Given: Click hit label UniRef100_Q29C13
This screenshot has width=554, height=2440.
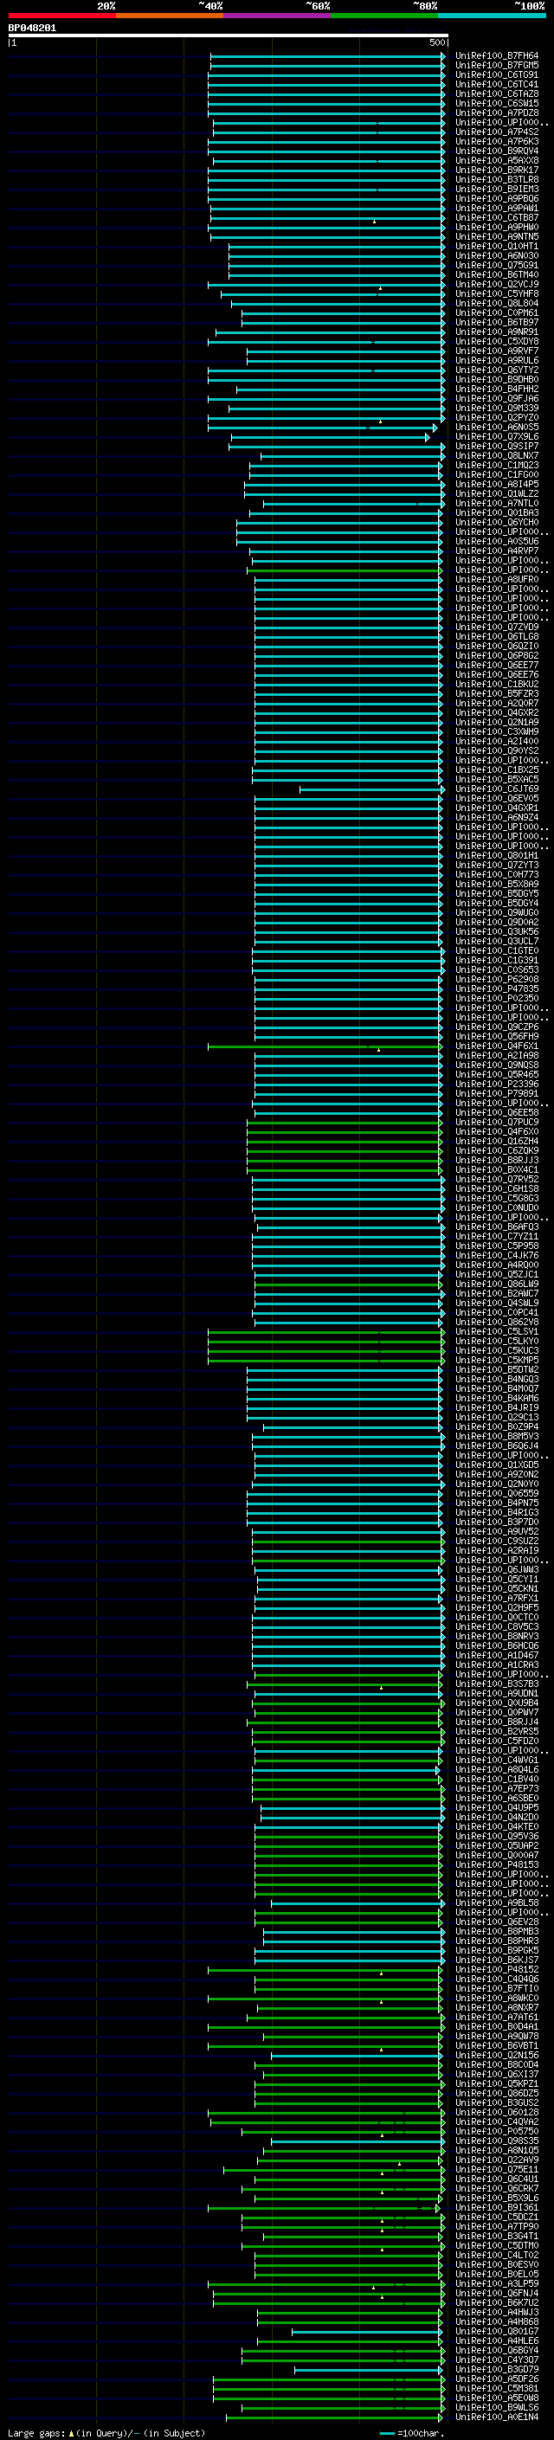Looking at the screenshot, I should pyautogui.click(x=497, y=1418).
